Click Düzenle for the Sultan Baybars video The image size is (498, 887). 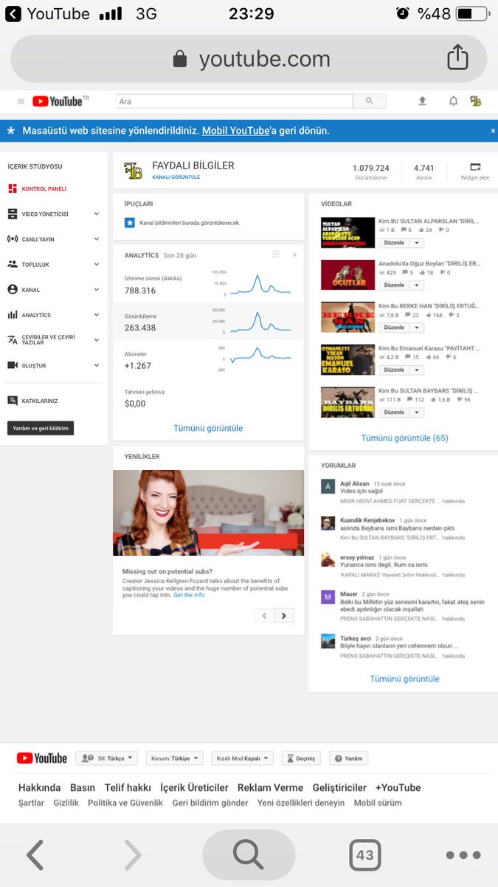(394, 412)
